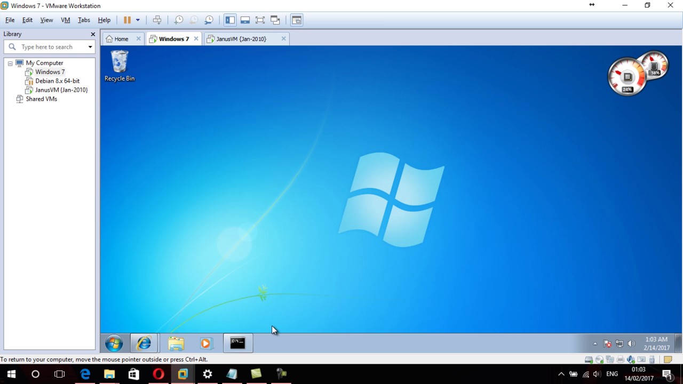Toggle the thumbnail bar view button
The image size is (683, 384).
(x=245, y=20)
